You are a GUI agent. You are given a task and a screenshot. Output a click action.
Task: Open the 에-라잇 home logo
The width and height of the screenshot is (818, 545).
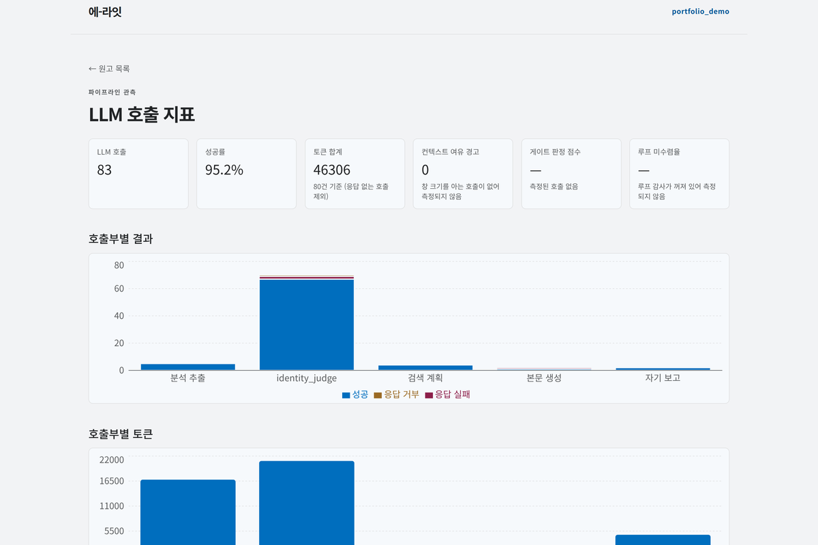[x=105, y=12]
